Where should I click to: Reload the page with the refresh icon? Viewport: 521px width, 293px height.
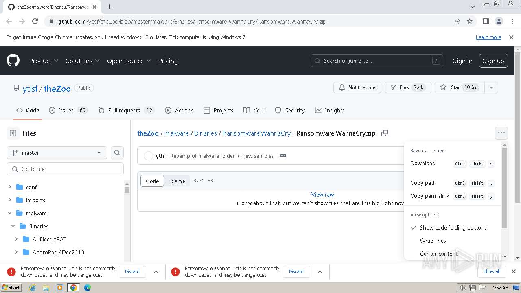click(x=35, y=21)
